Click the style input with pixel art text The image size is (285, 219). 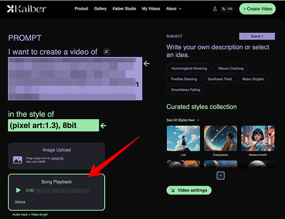point(54,125)
